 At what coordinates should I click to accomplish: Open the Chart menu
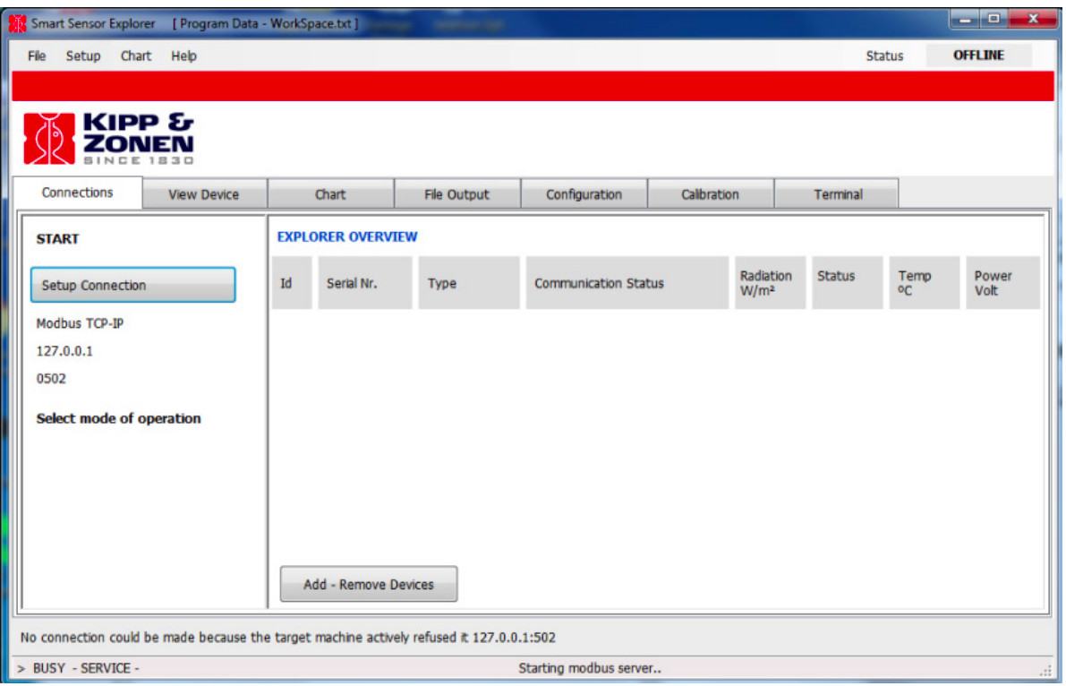pyautogui.click(x=136, y=56)
